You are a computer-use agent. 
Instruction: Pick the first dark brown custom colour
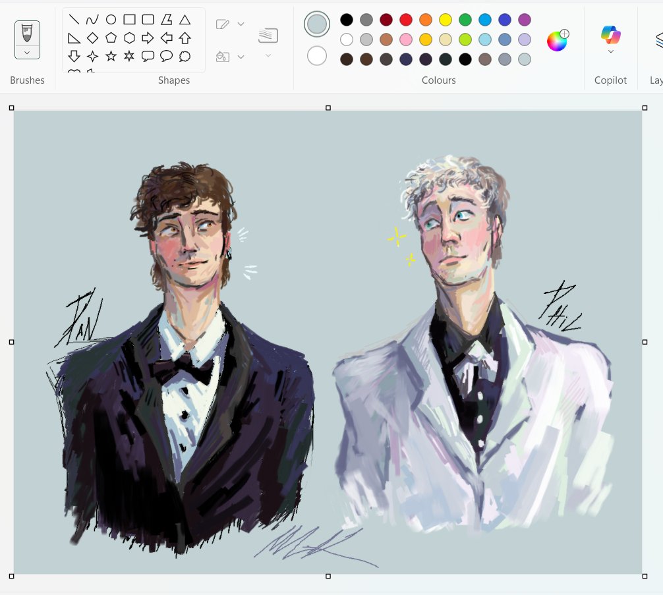coord(346,59)
